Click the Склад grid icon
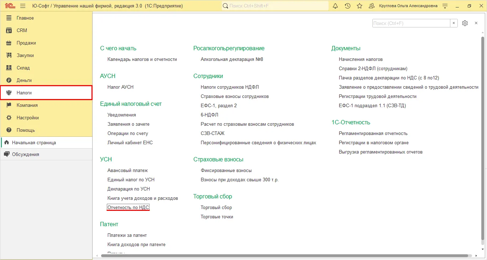 point(9,68)
